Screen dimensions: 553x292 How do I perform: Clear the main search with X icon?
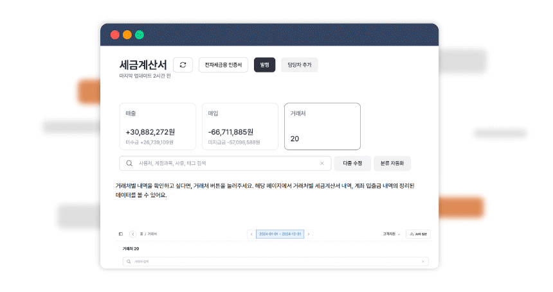click(x=322, y=164)
